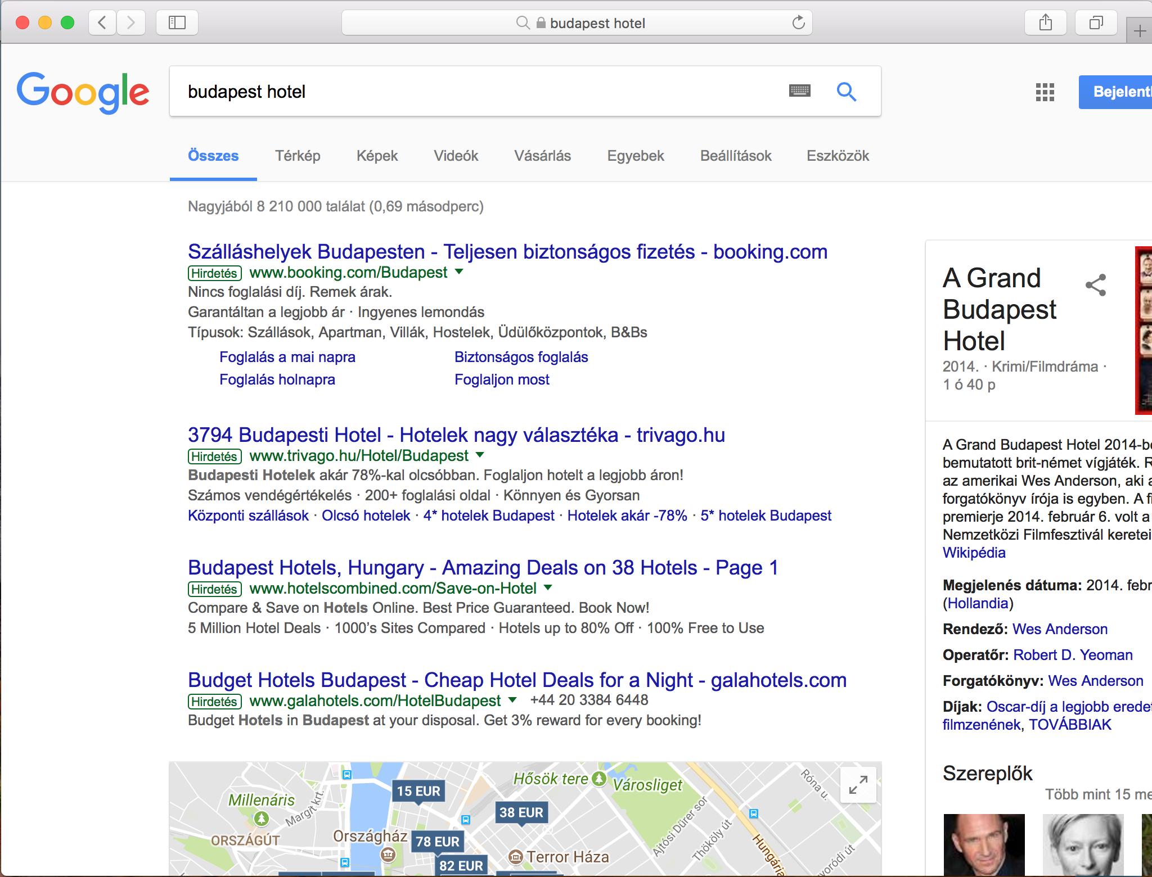Open the Eszközök search tools
This screenshot has width=1152, height=877.
pos(838,156)
